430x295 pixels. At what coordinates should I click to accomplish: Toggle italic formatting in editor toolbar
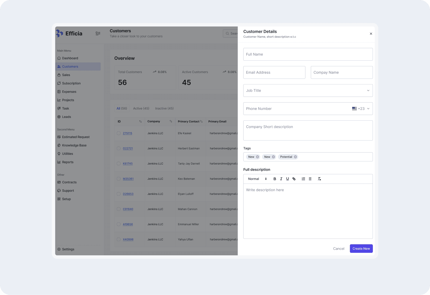point(281,179)
